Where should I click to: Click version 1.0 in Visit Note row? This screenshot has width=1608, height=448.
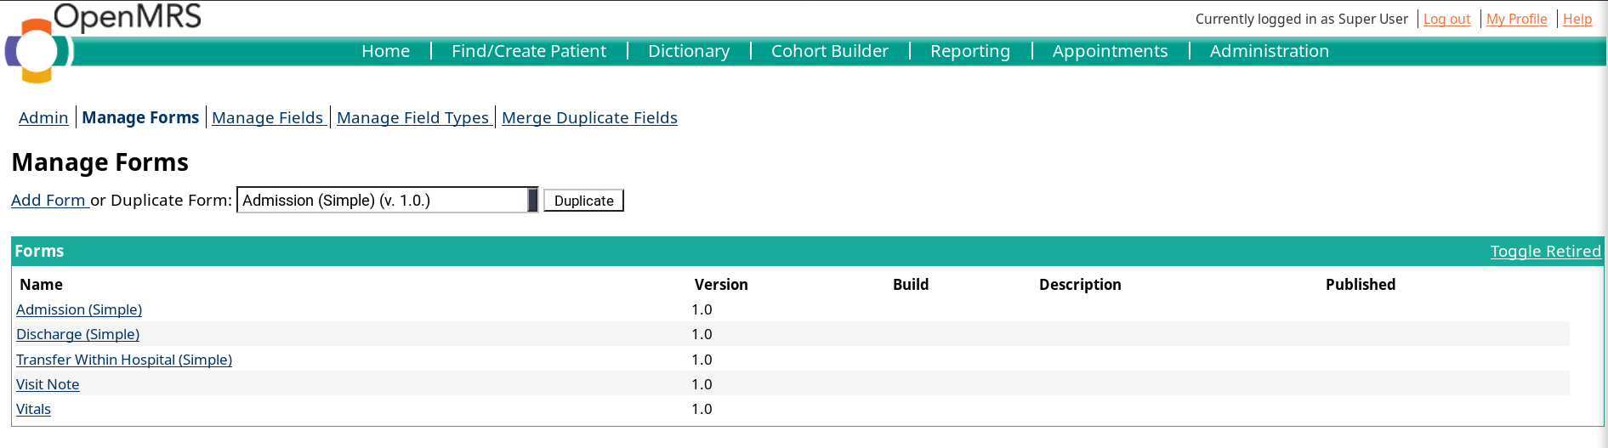pos(702,384)
